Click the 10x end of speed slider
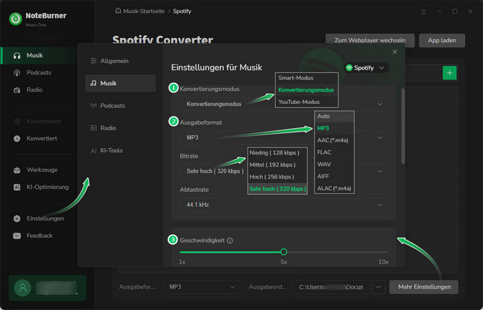 click(386, 252)
